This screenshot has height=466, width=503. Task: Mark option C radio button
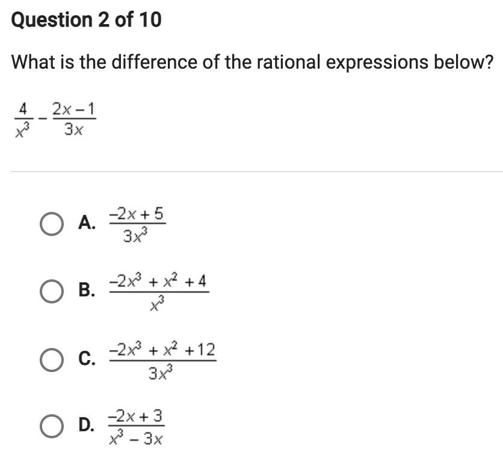click(x=51, y=360)
